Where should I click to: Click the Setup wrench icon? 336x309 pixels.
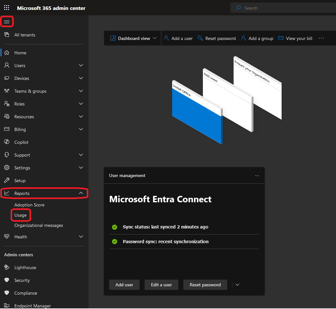[7, 181]
